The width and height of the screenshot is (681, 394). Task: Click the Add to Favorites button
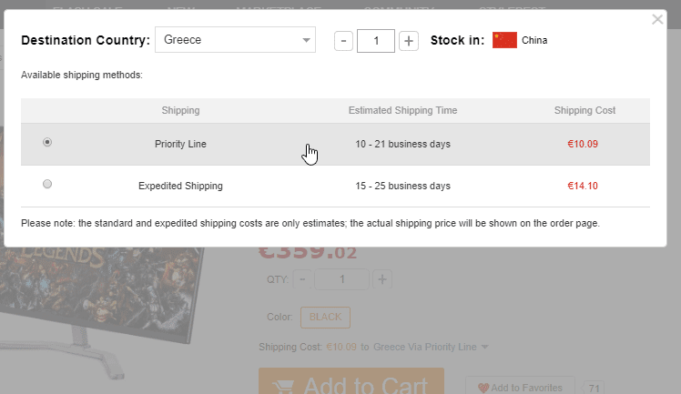click(520, 388)
